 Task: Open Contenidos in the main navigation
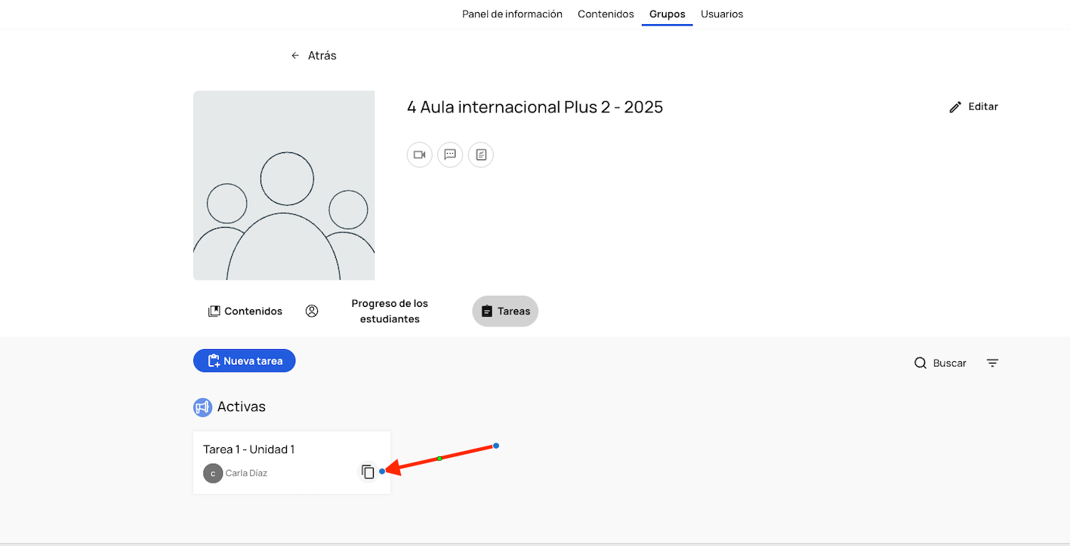(606, 14)
